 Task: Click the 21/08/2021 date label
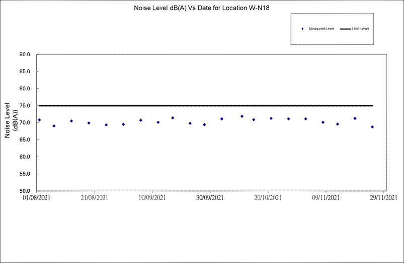click(94, 198)
